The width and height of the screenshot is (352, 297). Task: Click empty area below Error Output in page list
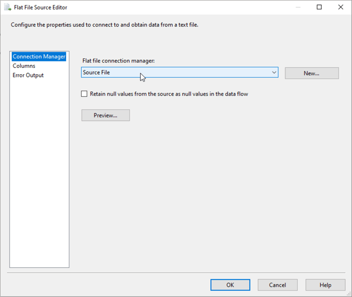click(39, 171)
